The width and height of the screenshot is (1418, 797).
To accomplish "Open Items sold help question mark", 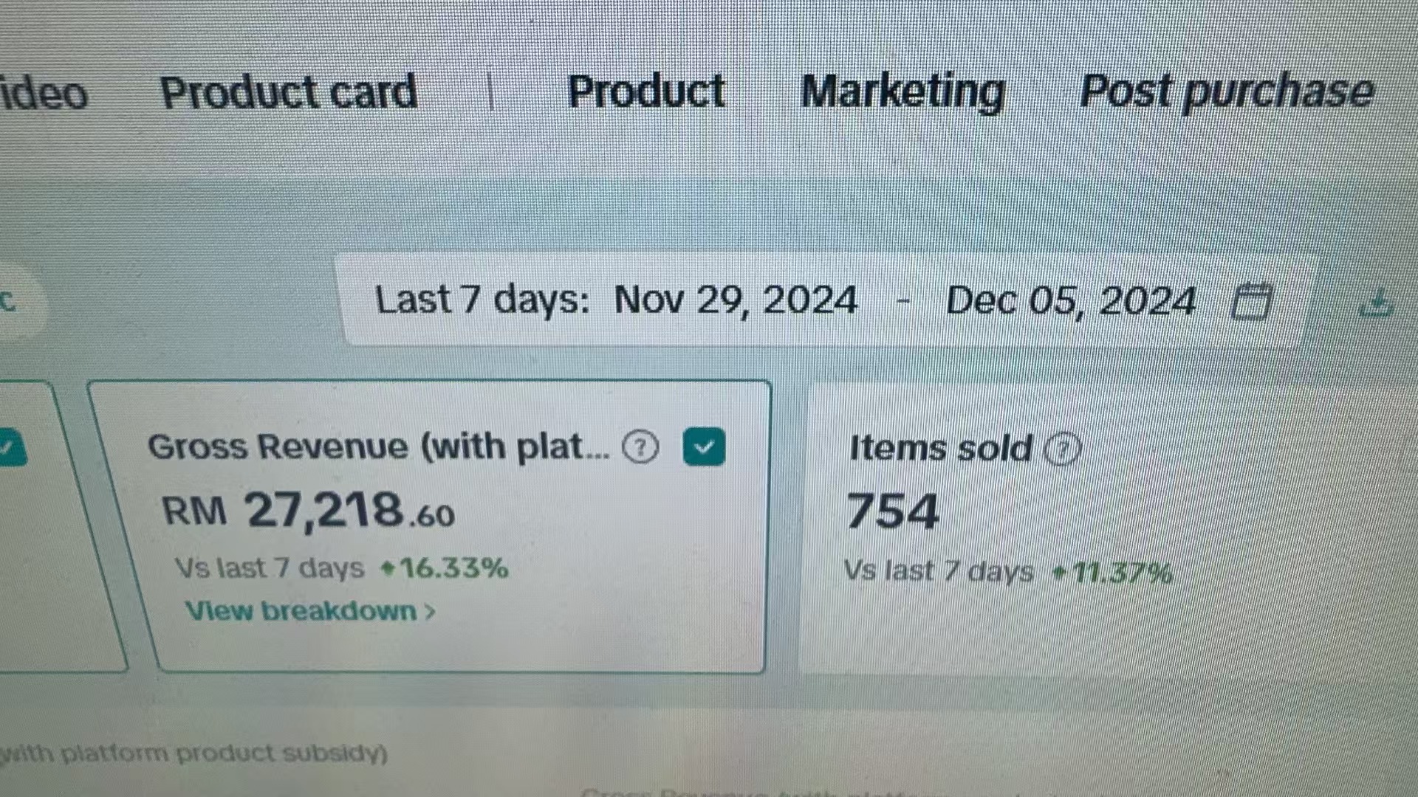I will coord(1062,448).
